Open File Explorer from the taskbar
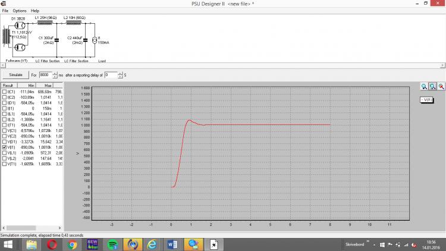The height and width of the screenshot is (251, 446). (x=32, y=244)
